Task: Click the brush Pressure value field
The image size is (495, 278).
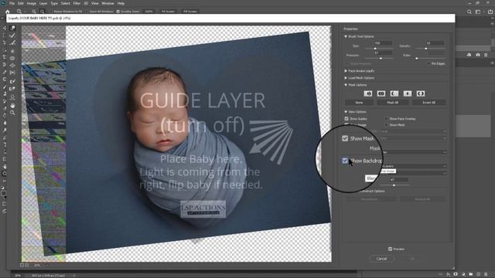Action: (383, 53)
